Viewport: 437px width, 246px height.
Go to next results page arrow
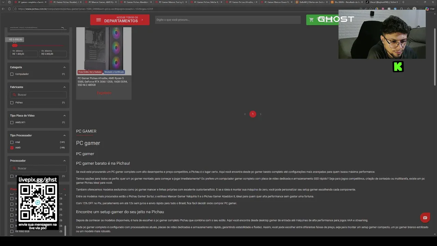click(x=260, y=114)
